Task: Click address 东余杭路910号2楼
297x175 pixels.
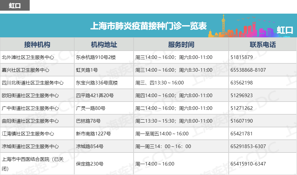Action: coord(96,57)
